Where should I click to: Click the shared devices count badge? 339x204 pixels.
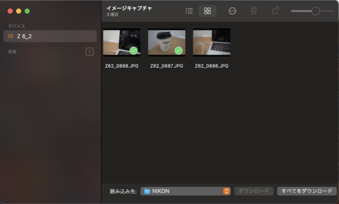click(89, 51)
